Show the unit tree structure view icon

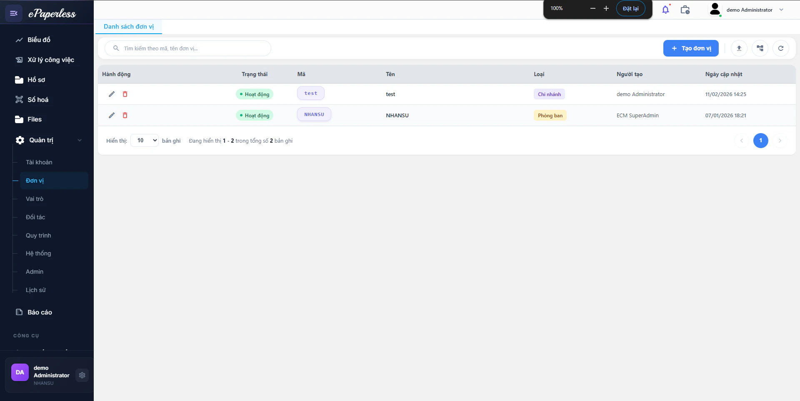(760, 48)
